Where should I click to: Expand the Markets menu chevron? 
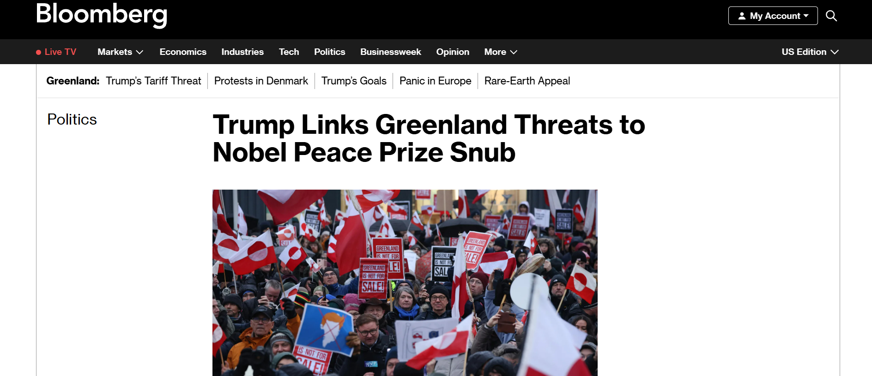click(x=139, y=52)
